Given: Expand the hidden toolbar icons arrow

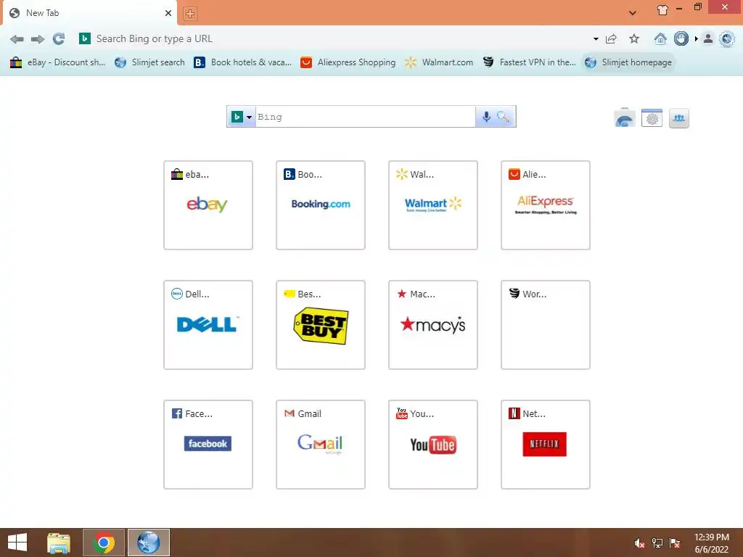Looking at the screenshot, I should pos(696,38).
